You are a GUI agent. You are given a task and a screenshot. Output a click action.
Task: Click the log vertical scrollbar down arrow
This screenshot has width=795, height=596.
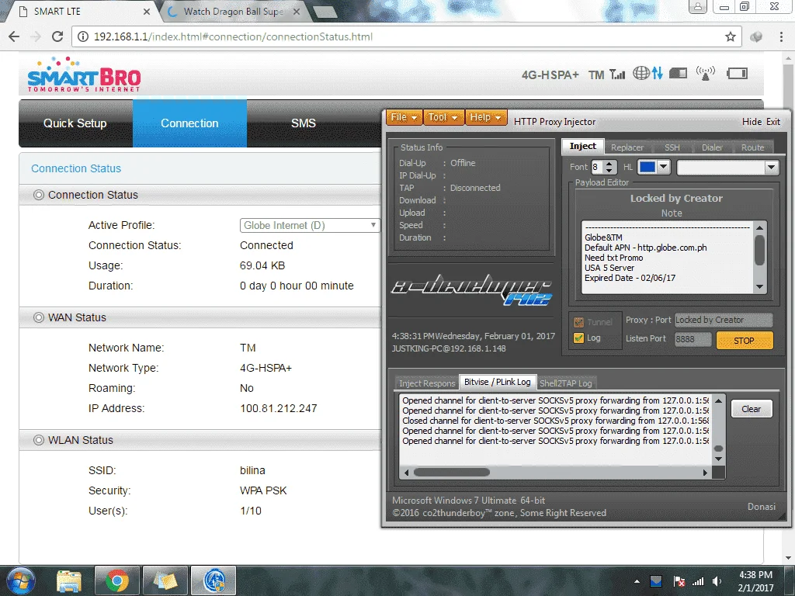tap(718, 459)
